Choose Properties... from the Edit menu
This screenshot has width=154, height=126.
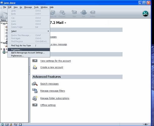tap(17, 49)
